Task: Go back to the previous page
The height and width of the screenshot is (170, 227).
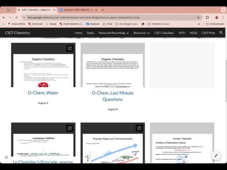Action: point(4,17)
